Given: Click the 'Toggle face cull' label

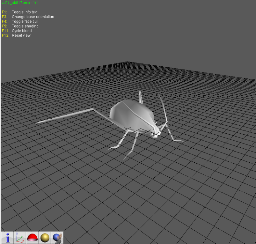Looking at the screenshot, I should pos(25,21).
